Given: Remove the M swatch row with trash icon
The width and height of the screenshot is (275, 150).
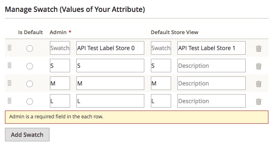Looking at the screenshot, I should tap(259, 84).
